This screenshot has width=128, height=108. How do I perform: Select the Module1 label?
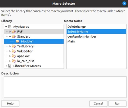click(27, 41)
